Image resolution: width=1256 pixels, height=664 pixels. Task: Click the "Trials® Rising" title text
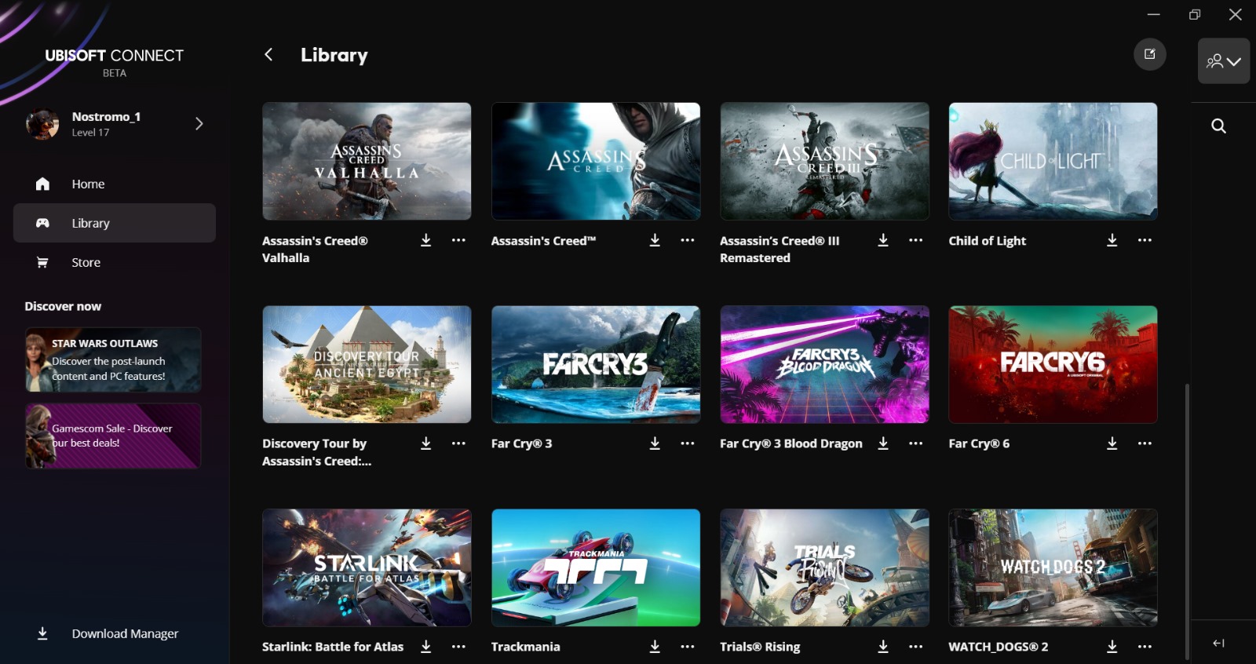760,647
